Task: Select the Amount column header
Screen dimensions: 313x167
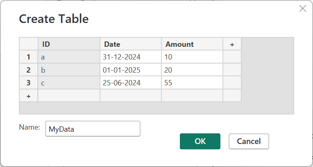Action: point(192,44)
